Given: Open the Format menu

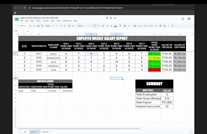Looking at the screenshot, I should (x=46, y=21).
